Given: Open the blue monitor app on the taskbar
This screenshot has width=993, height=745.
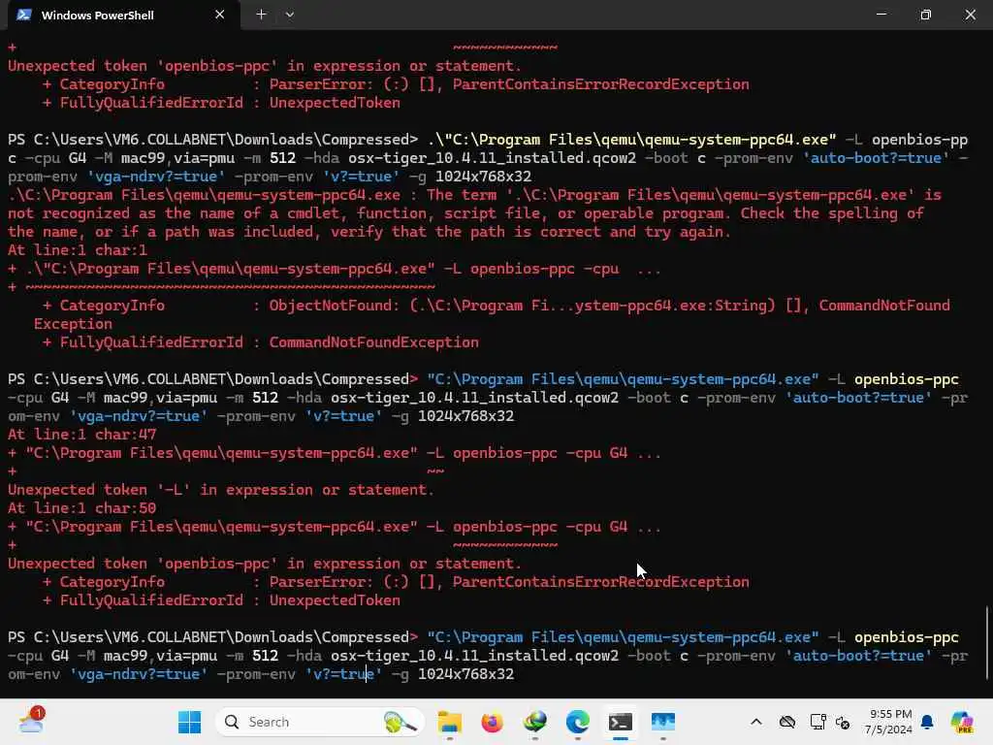Looking at the screenshot, I should (663, 722).
